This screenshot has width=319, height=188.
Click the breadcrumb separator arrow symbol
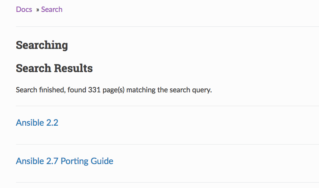[x=37, y=10]
